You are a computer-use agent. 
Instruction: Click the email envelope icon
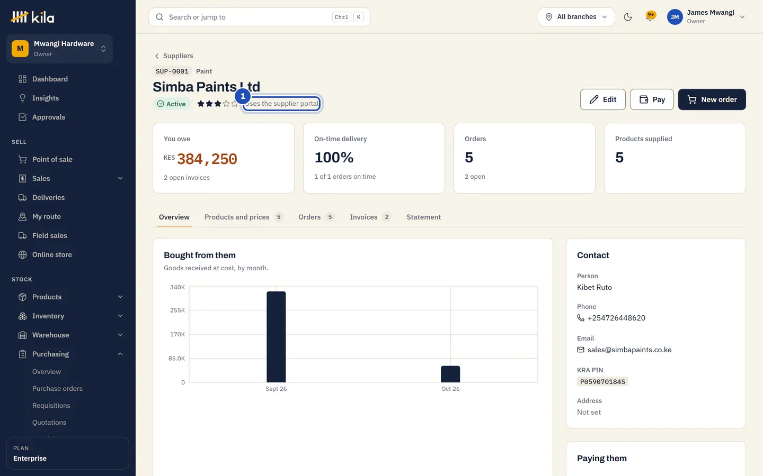581,350
